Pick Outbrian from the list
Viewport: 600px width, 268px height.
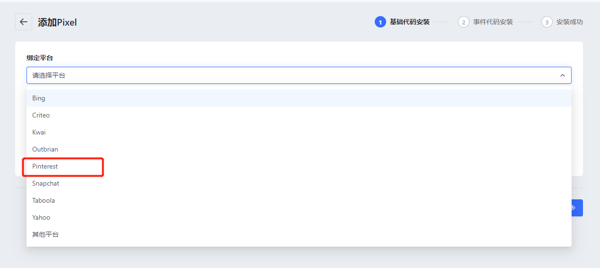point(45,149)
